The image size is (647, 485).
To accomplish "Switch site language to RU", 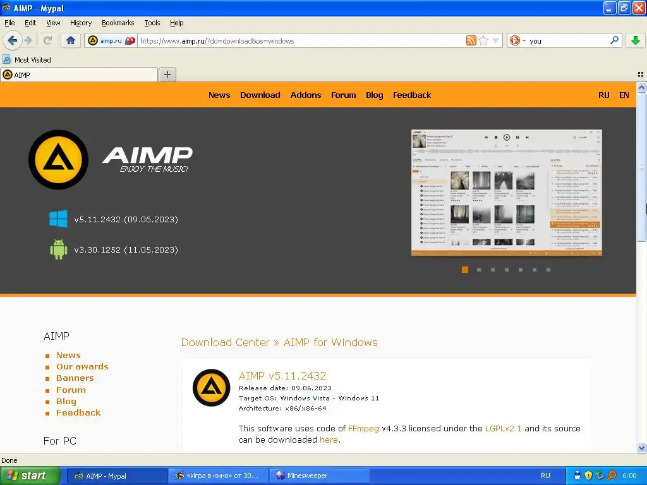I will coord(603,95).
